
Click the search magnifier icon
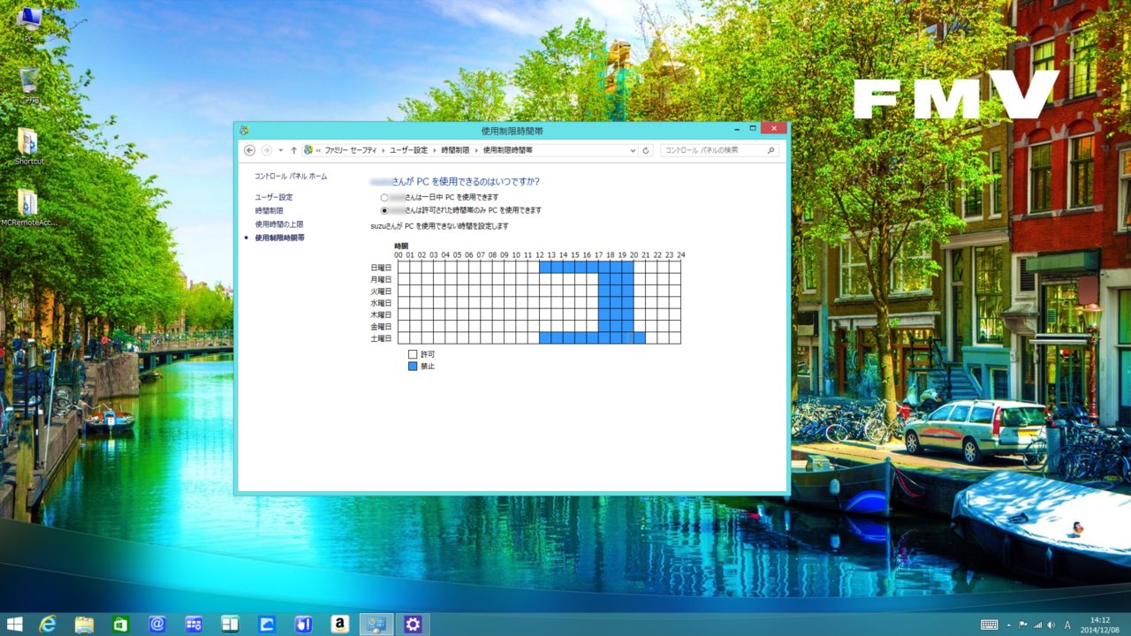point(771,150)
